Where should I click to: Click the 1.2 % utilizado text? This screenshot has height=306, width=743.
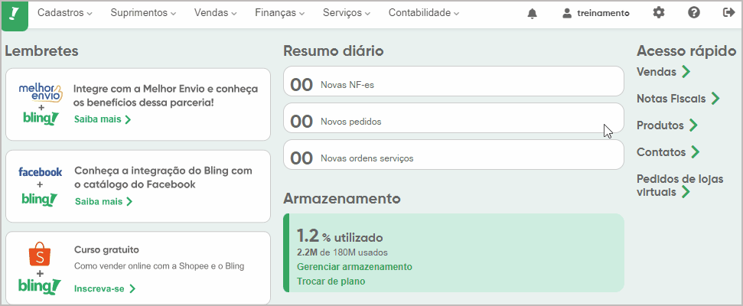[340, 236]
